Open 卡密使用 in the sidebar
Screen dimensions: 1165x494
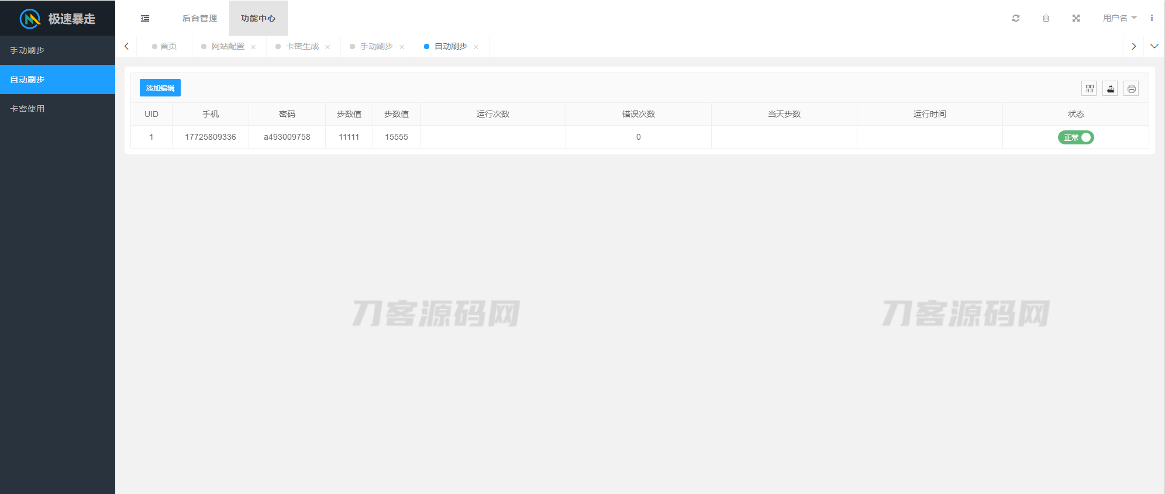27,109
